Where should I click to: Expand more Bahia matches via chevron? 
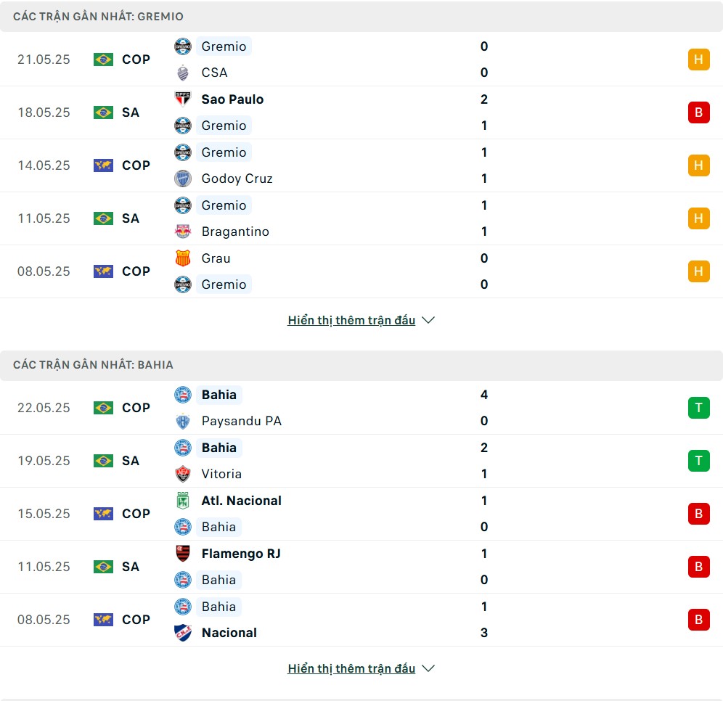428,668
